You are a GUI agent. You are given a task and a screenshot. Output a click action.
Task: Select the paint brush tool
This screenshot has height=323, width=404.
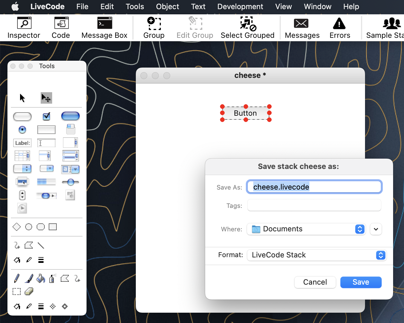[29, 278]
